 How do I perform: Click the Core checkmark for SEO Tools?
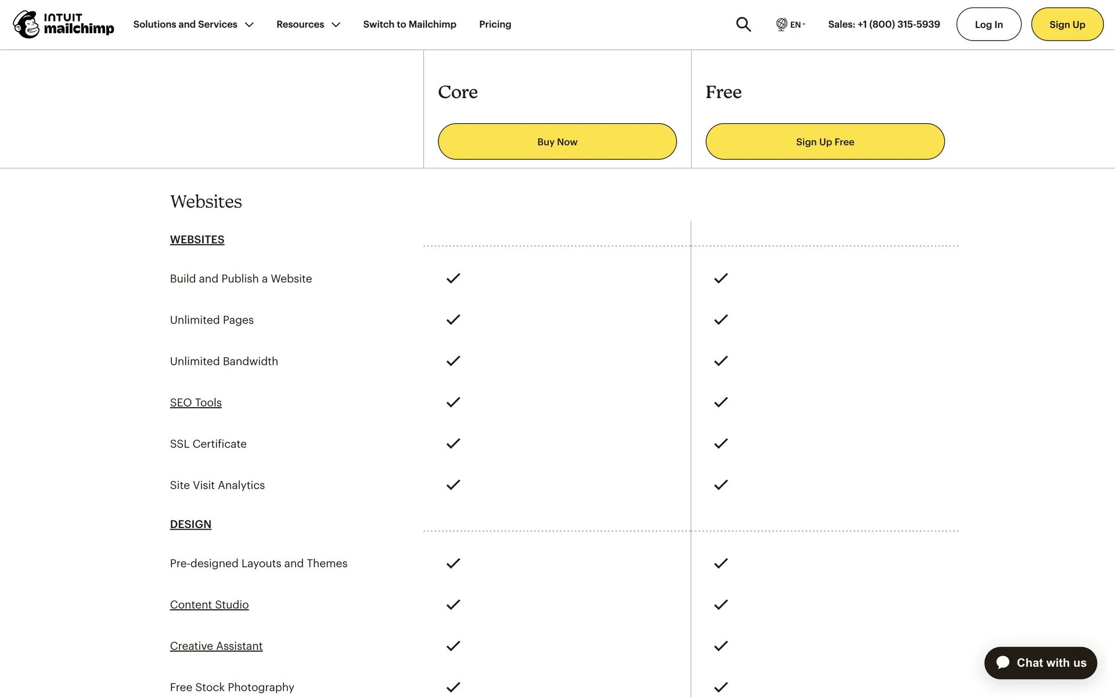coord(453,402)
